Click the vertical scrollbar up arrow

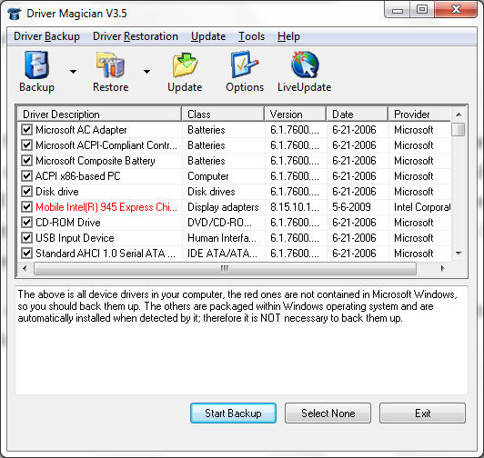459,114
